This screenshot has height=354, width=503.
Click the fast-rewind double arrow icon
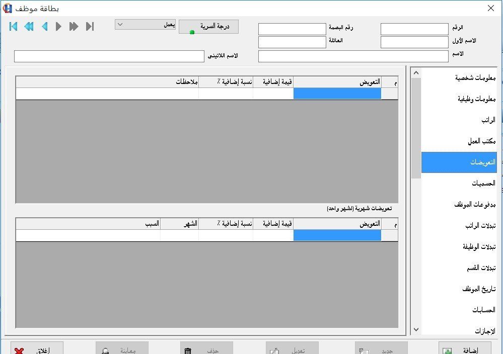coord(29,26)
